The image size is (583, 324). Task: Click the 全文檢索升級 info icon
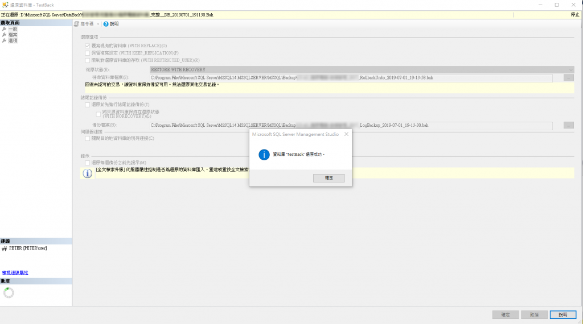(x=87, y=173)
